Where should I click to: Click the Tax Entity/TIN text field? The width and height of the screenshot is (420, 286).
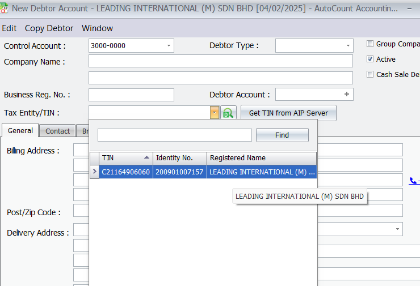point(149,113)
